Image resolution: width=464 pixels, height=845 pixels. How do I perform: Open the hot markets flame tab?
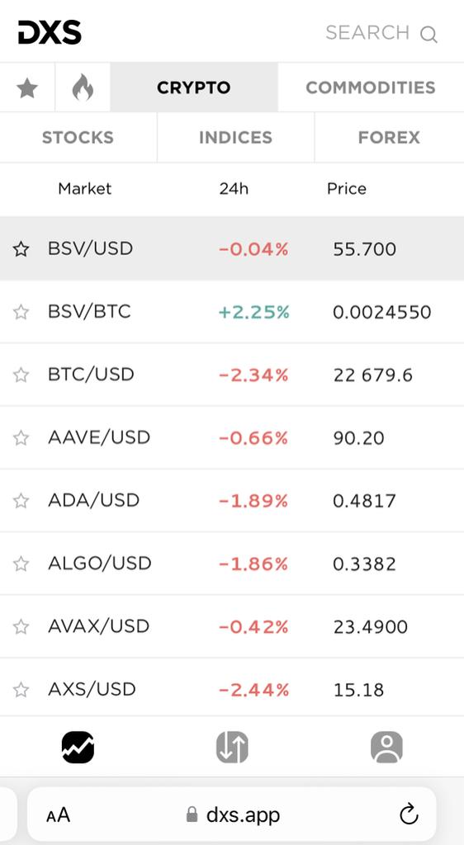click(x=83, y=87)
